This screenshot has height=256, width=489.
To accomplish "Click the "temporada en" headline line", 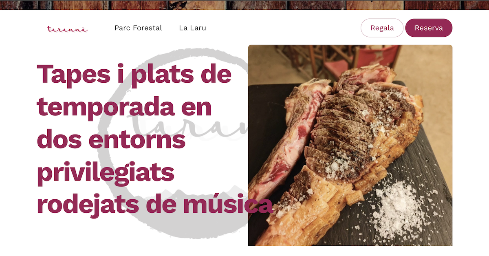I will click(124, 108).
